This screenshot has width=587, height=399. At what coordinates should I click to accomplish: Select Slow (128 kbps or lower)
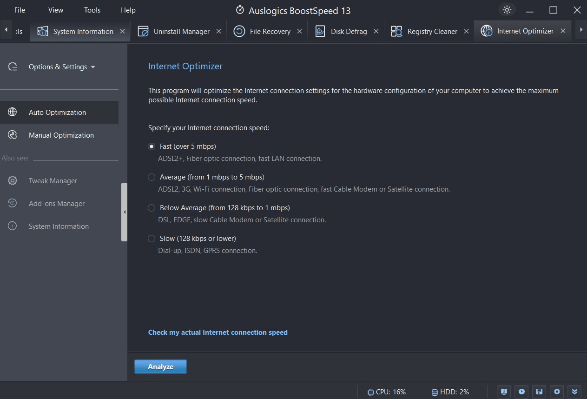click(x=152, y=238)
